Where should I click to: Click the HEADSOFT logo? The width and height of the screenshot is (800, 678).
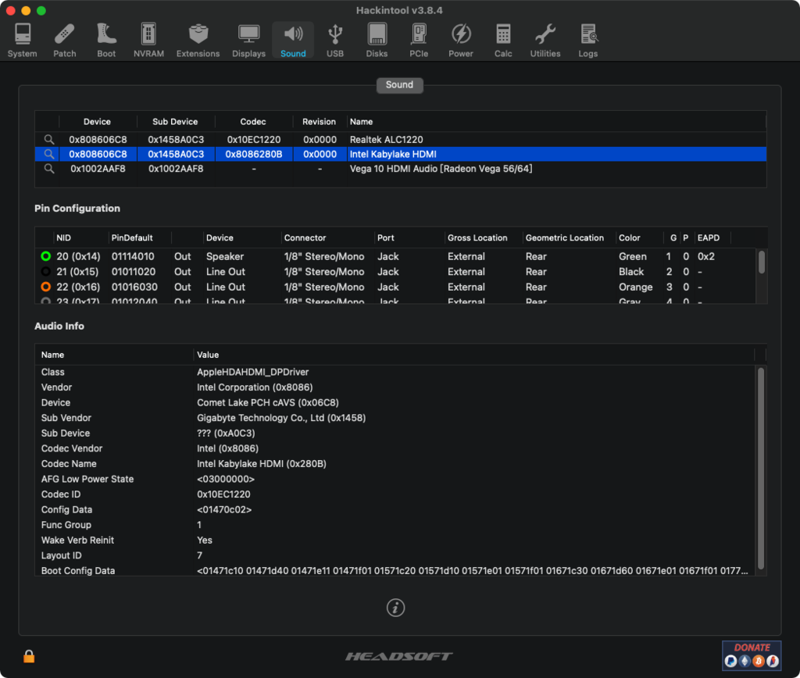(x=399, y=656)
